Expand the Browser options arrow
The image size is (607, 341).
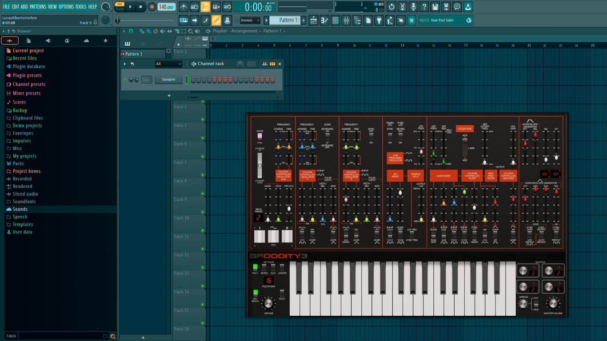pyautogui.click(x=4, y=31)
